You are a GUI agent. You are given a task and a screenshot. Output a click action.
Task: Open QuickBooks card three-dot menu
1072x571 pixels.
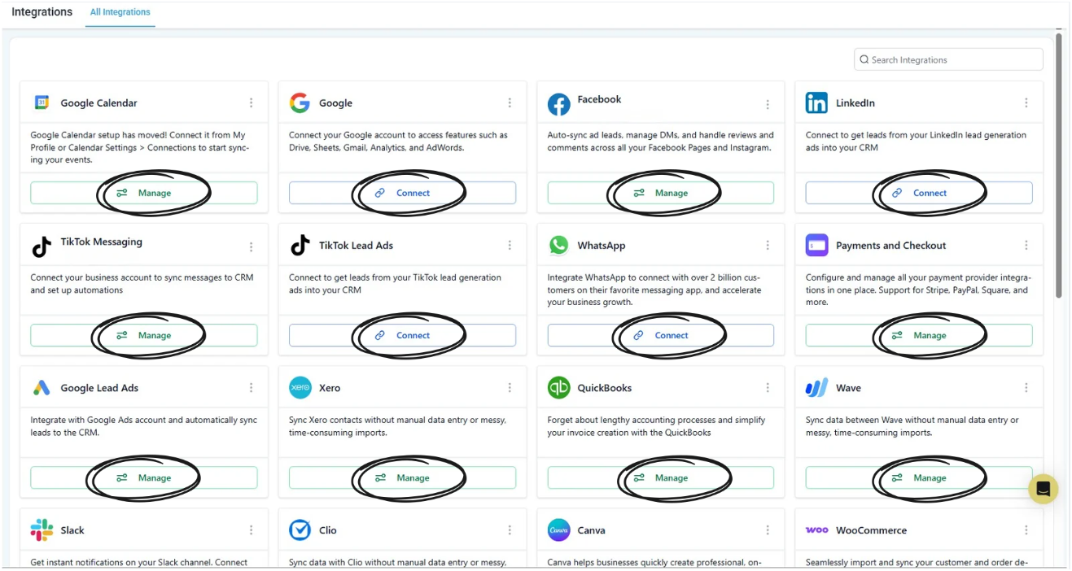pyautogui.click(x=768, y=388)
